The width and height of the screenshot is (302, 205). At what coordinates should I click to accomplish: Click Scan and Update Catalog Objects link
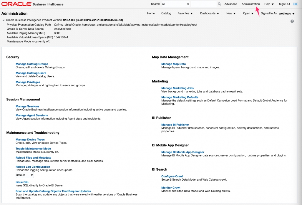pyautogui.click(x=53, y=191)
